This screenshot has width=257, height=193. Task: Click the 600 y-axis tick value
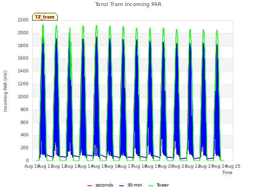point(24,122)
